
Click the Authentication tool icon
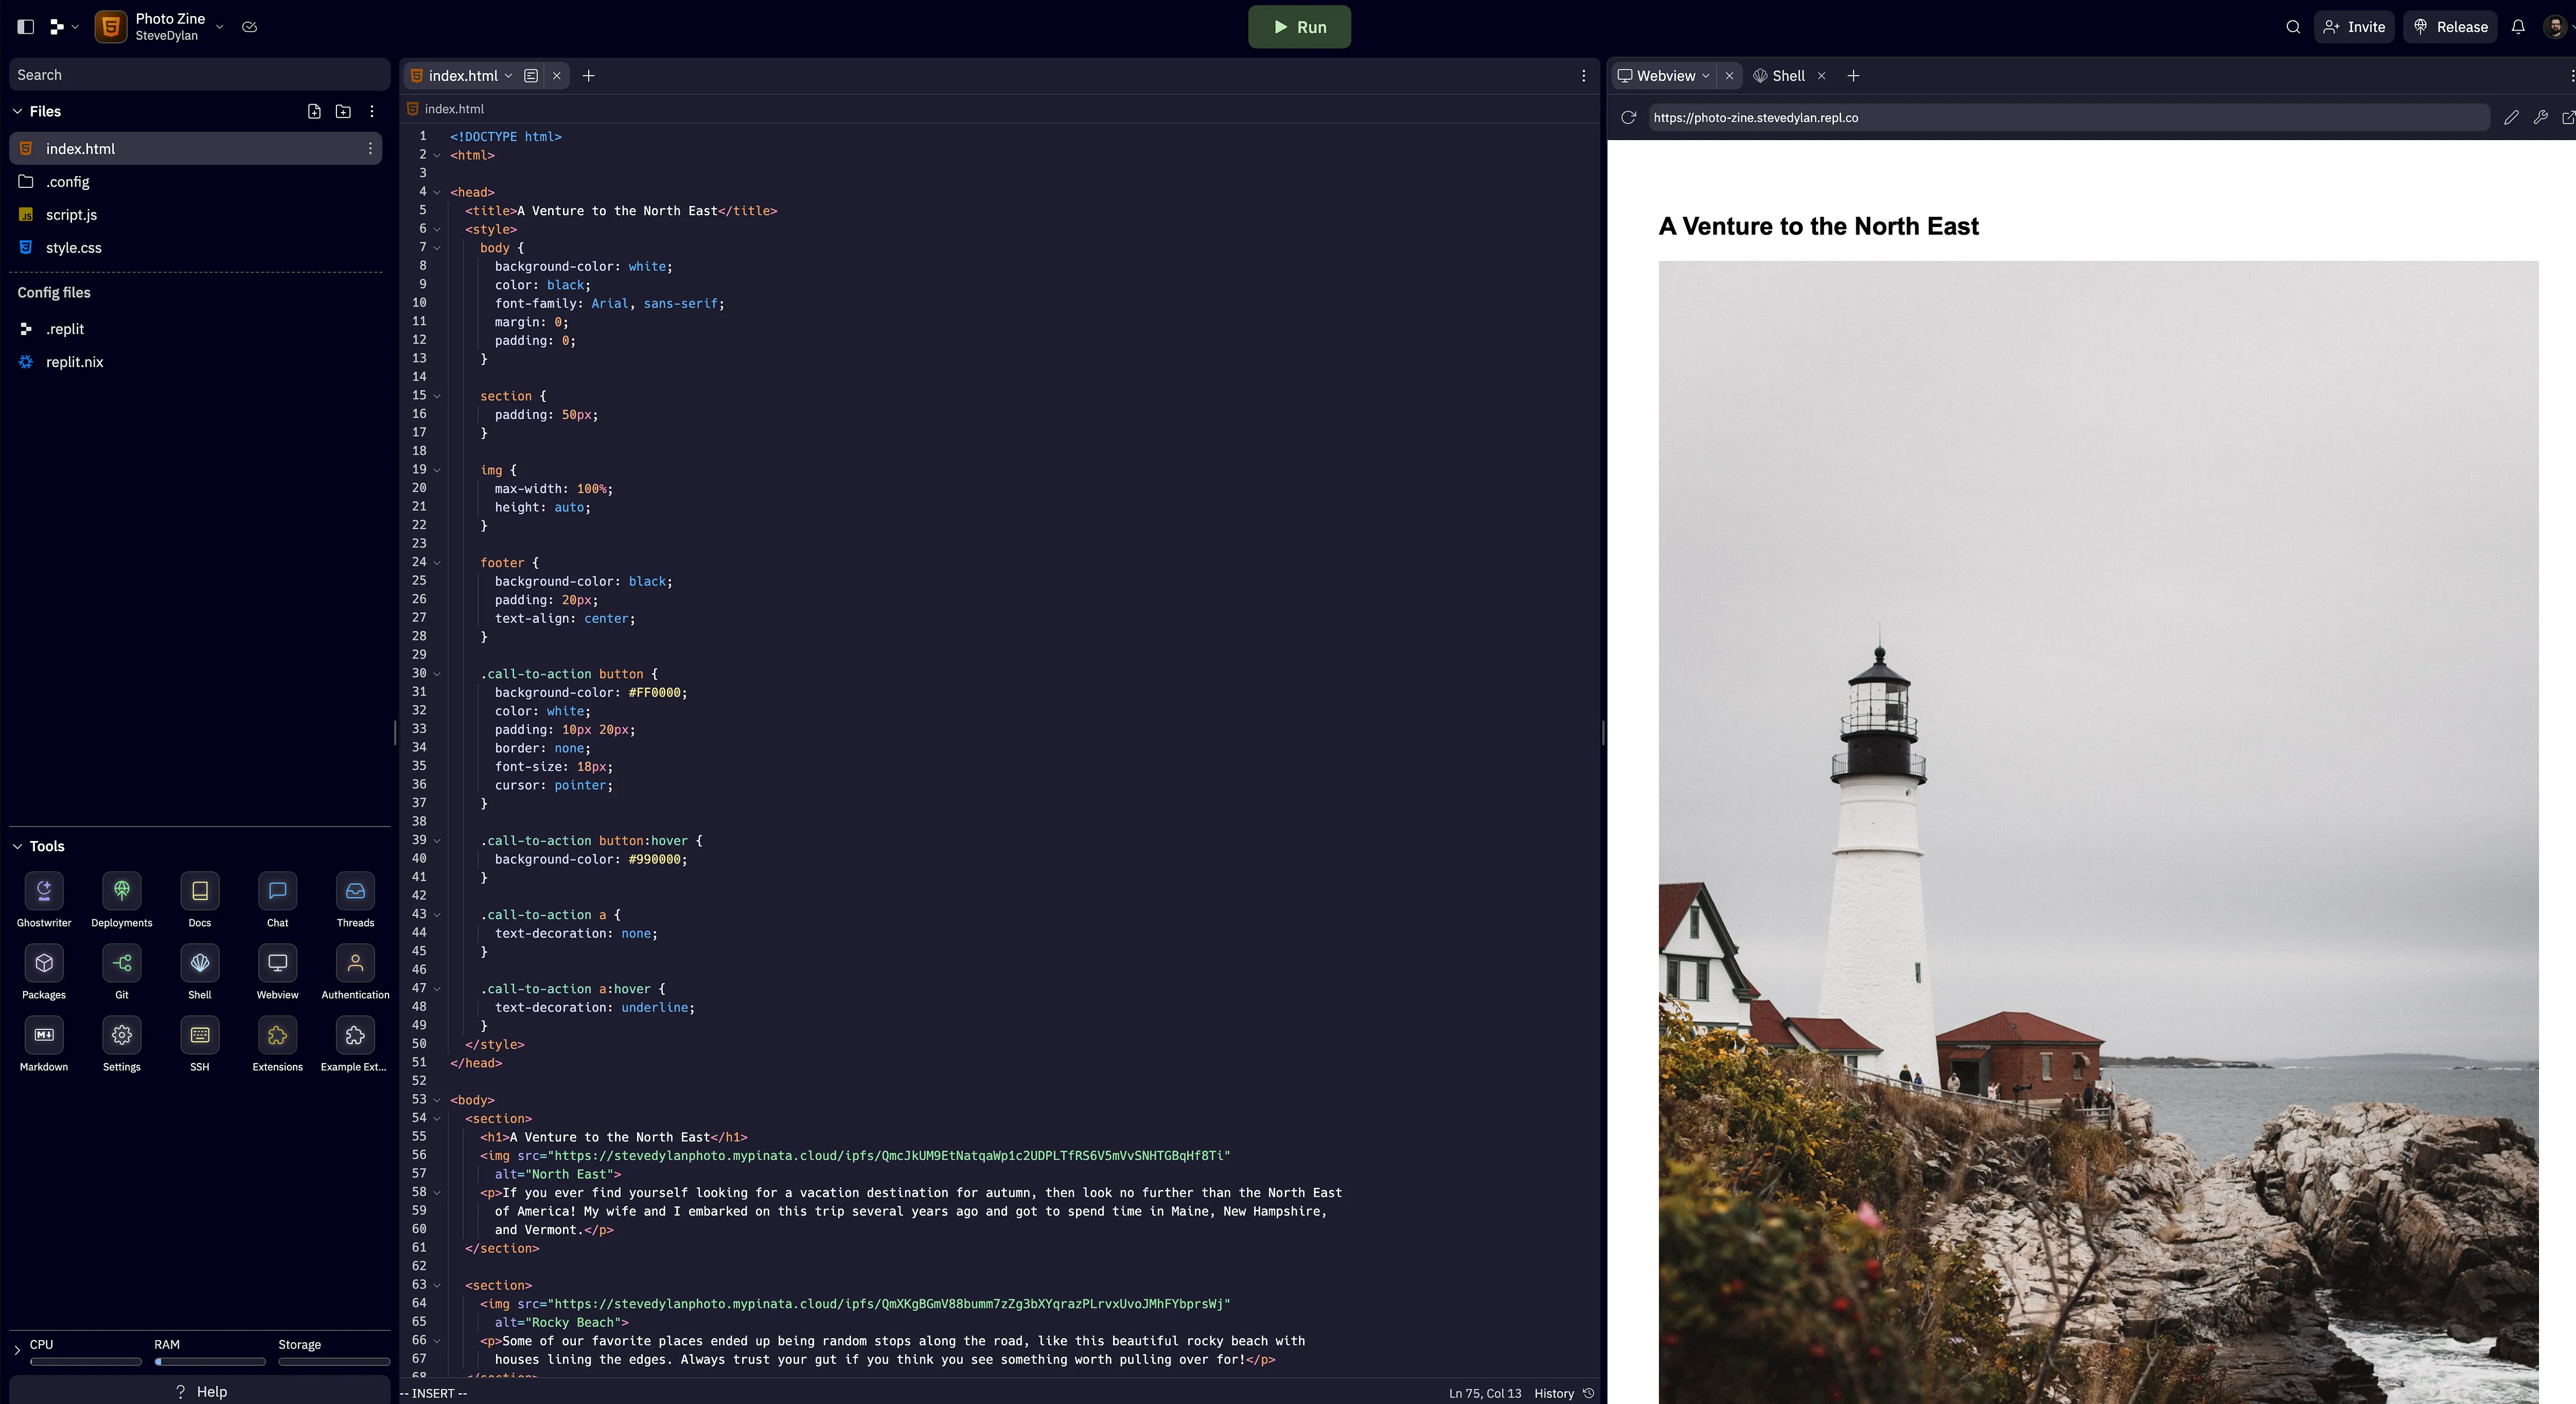[x=355, y=963]
